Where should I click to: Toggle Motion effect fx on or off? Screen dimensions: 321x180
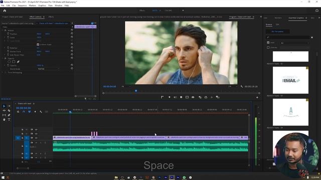point(6,30)
